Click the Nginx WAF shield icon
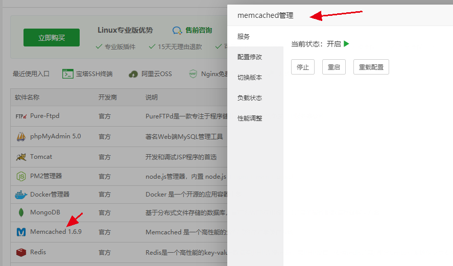 (193, 74)
